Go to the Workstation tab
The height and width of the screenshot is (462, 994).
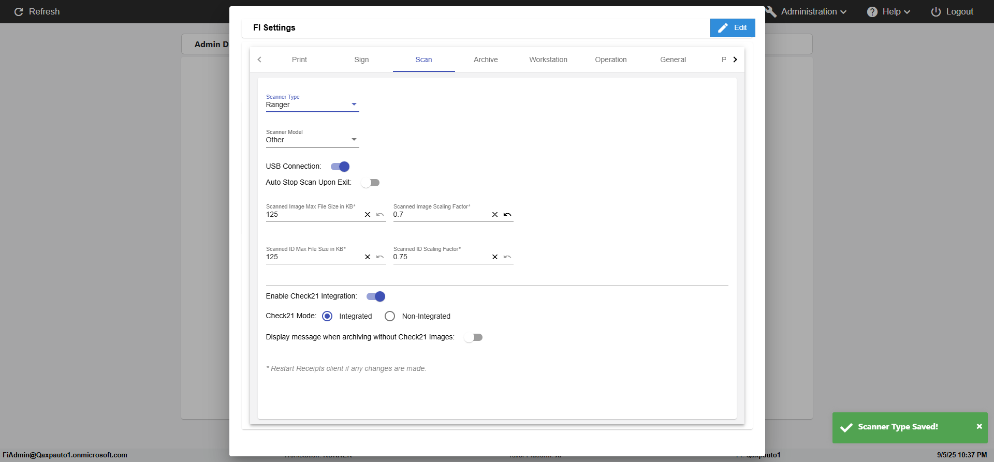548,59
